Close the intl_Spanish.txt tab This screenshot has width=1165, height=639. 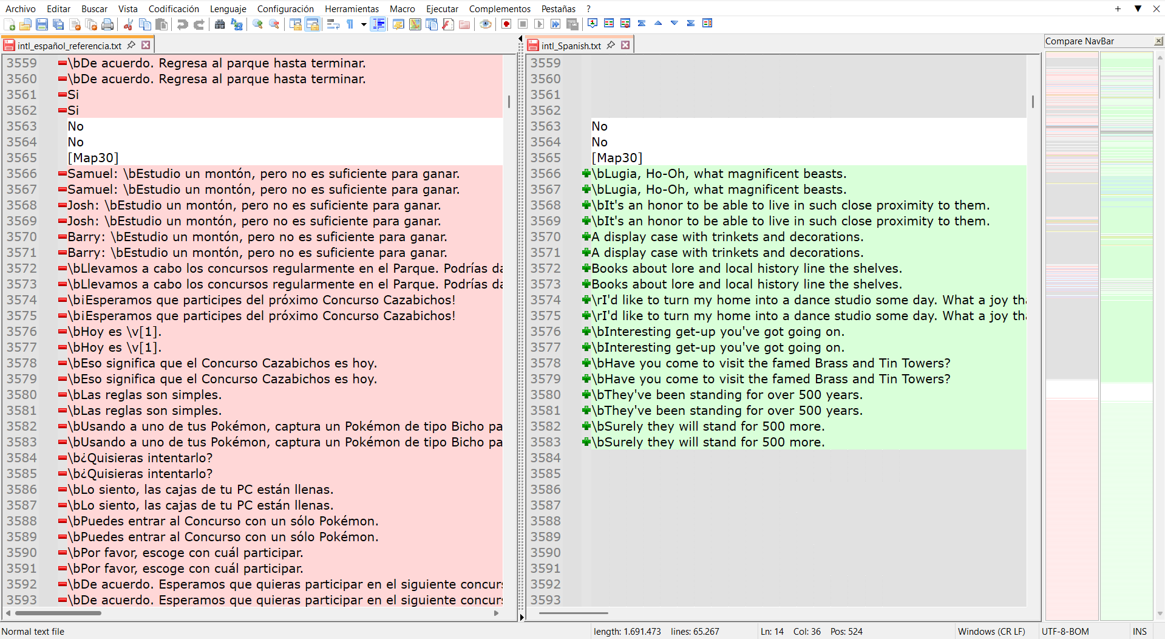coord(625,45)
